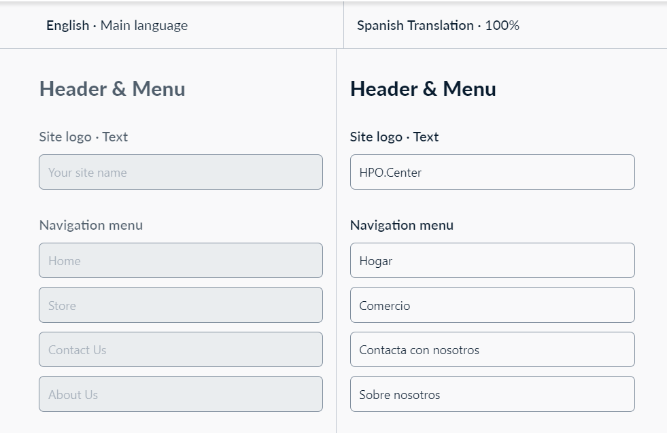Select the English About Us field

181,394
